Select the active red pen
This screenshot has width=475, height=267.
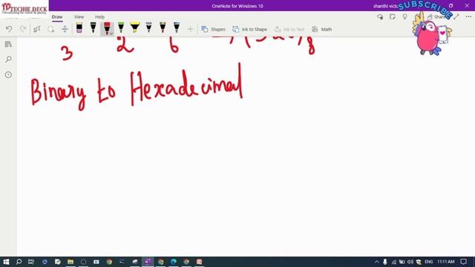[107, 28]
